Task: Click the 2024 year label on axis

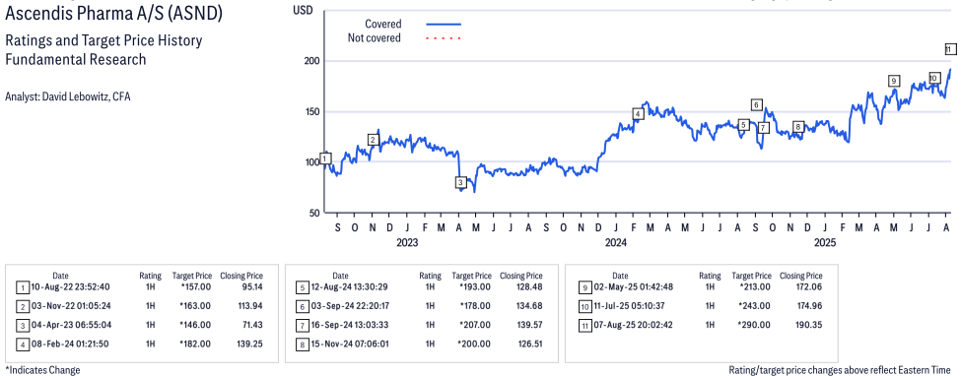Action: (615, 242)
